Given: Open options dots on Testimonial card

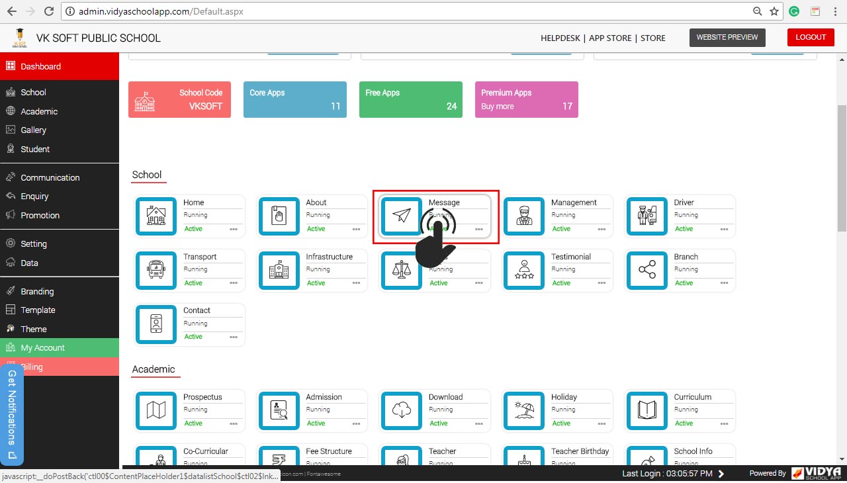Looking at the screenshot, I should [x=602, y=283].
